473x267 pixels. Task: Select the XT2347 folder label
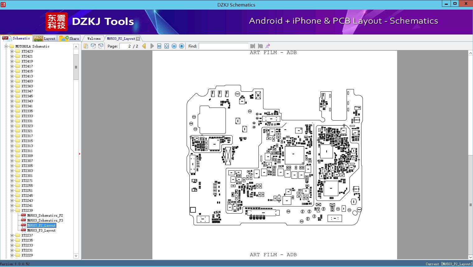click(27, 91)
